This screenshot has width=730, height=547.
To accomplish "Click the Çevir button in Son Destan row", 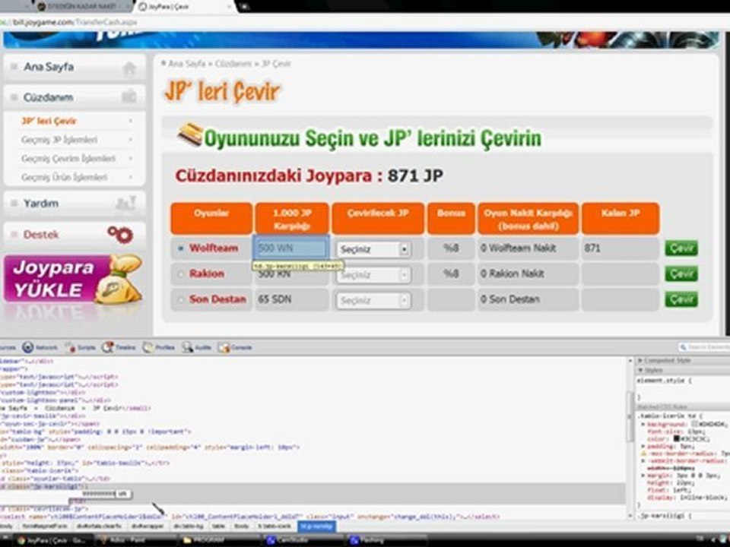I will 681,299.
